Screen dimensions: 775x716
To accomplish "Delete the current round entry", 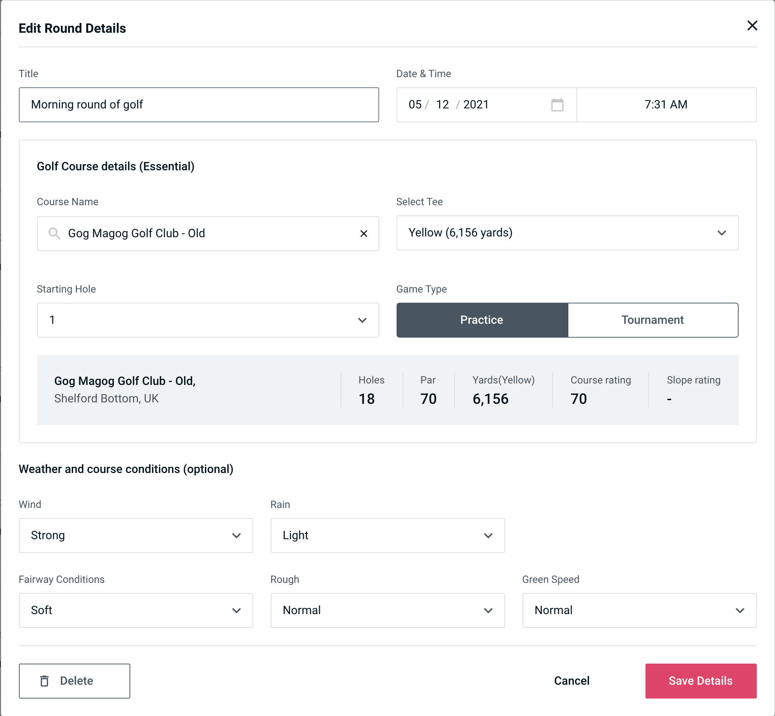I will point(74,680).
